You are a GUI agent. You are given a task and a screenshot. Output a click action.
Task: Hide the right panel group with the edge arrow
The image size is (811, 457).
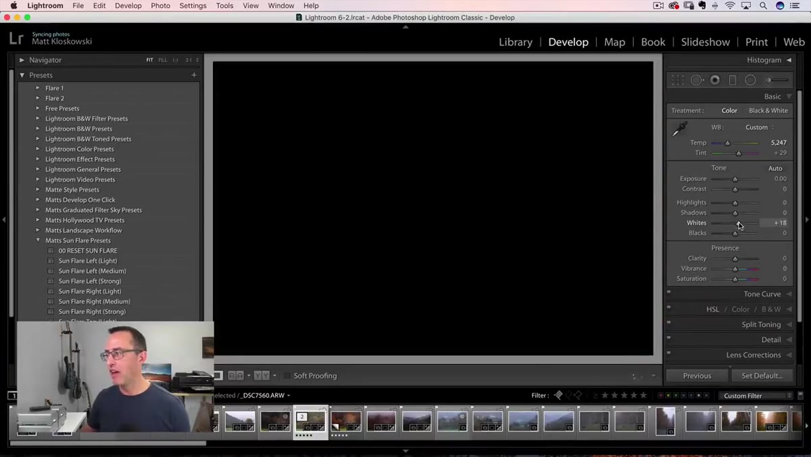click(807, 220)
